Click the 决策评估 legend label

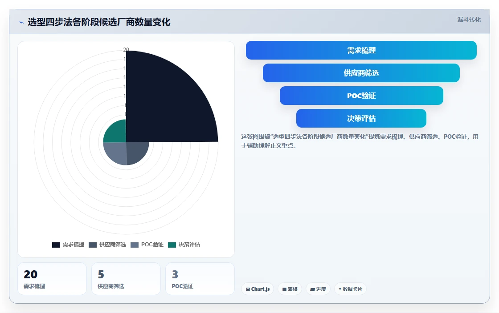point(189,245)
